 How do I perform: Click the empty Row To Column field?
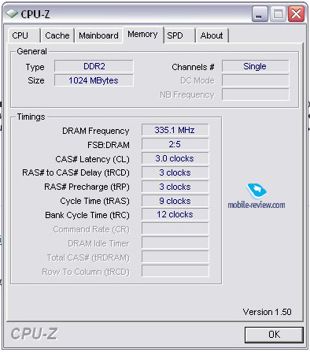(175, 271)
